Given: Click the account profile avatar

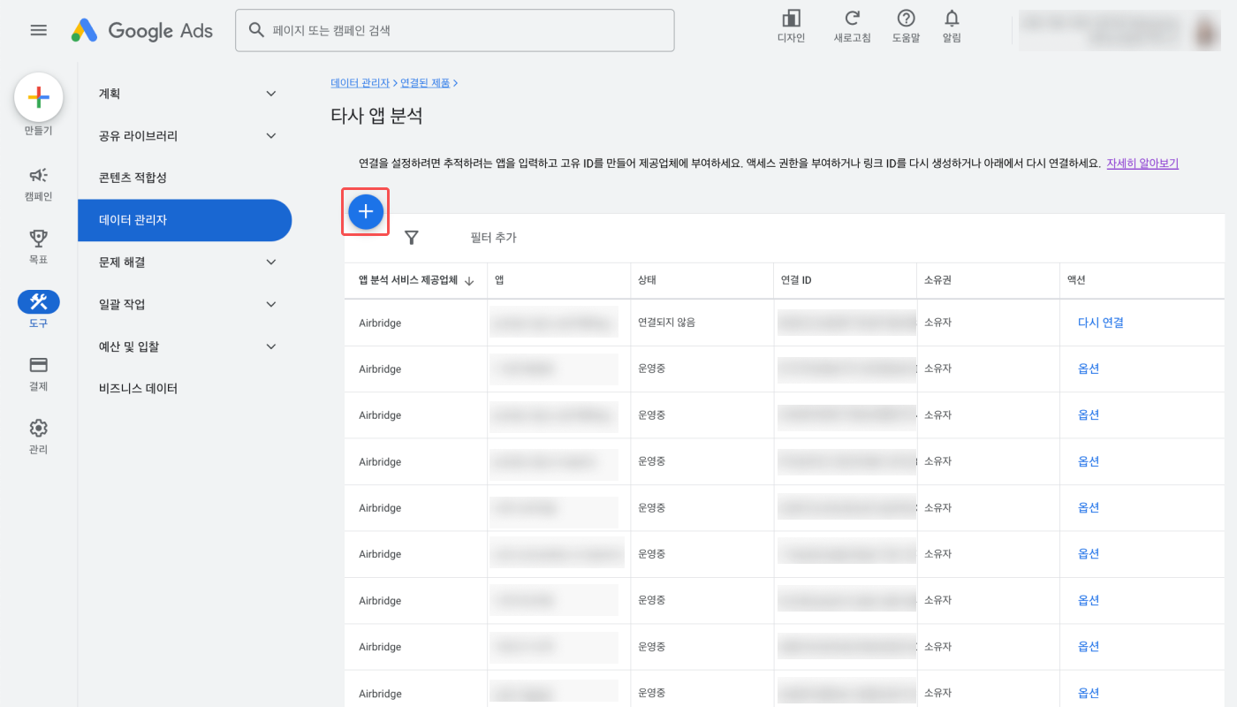Looking at the screenshot, I should click(x=1206, y=31).
